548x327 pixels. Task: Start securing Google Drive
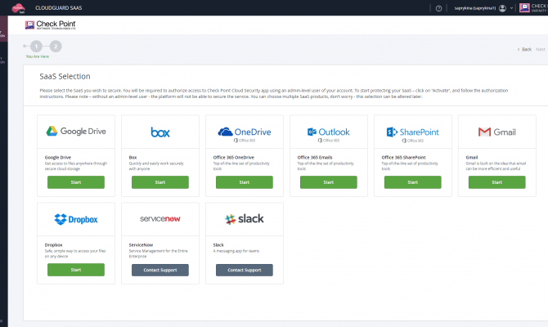(x=76, y=182)
